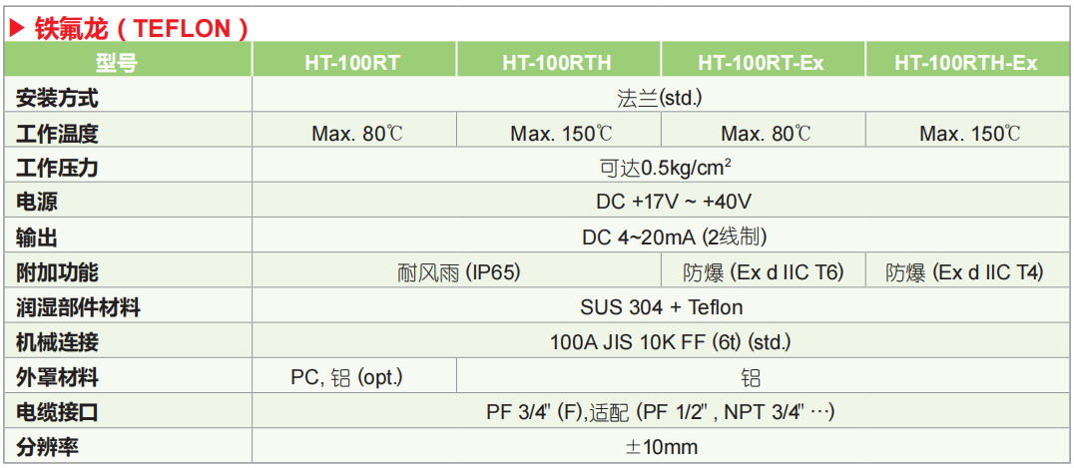This screenshot has height=468, width=1074.
Task: Click the ±10mm resolution value
Action: tap(661, 447)
